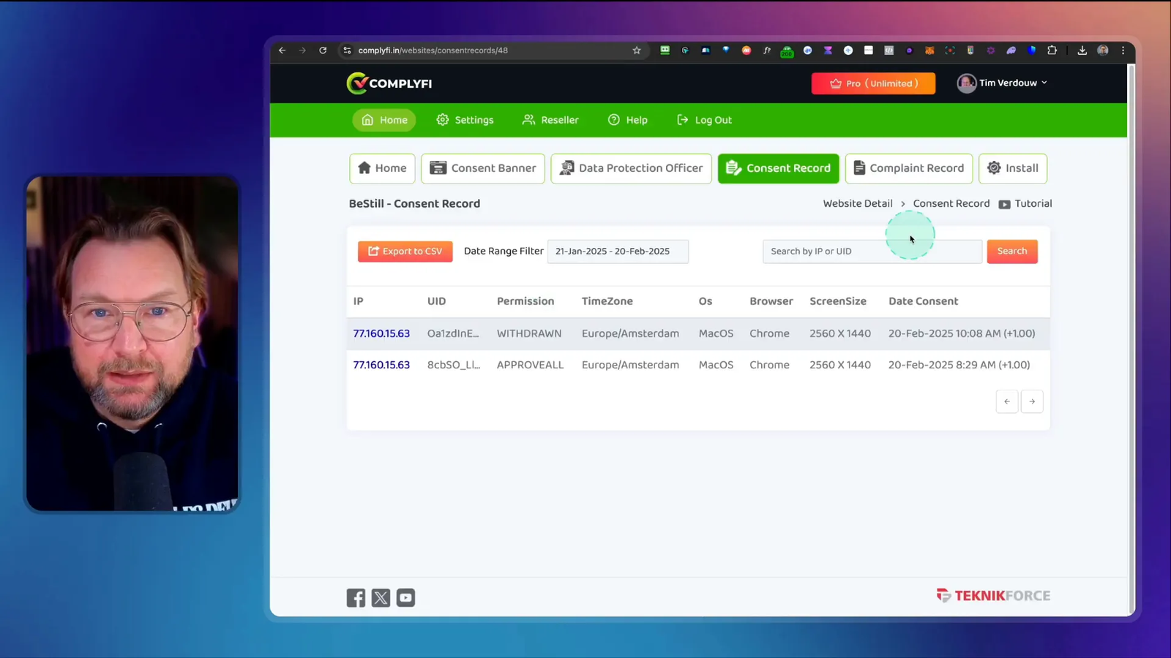Bookmark page with star icon

(637, 50)
